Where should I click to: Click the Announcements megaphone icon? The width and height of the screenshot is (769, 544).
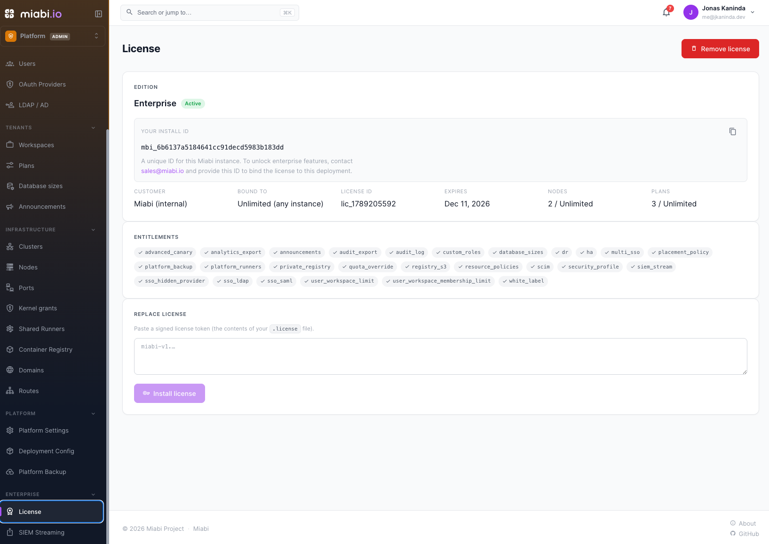(10, 207)
